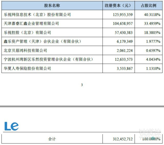Click the share percentage 40.3118%

click(x=152, y=15)
